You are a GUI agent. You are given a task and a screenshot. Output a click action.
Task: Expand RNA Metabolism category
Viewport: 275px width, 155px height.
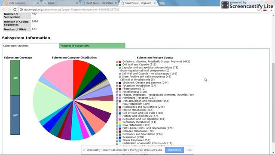(117, 104)
